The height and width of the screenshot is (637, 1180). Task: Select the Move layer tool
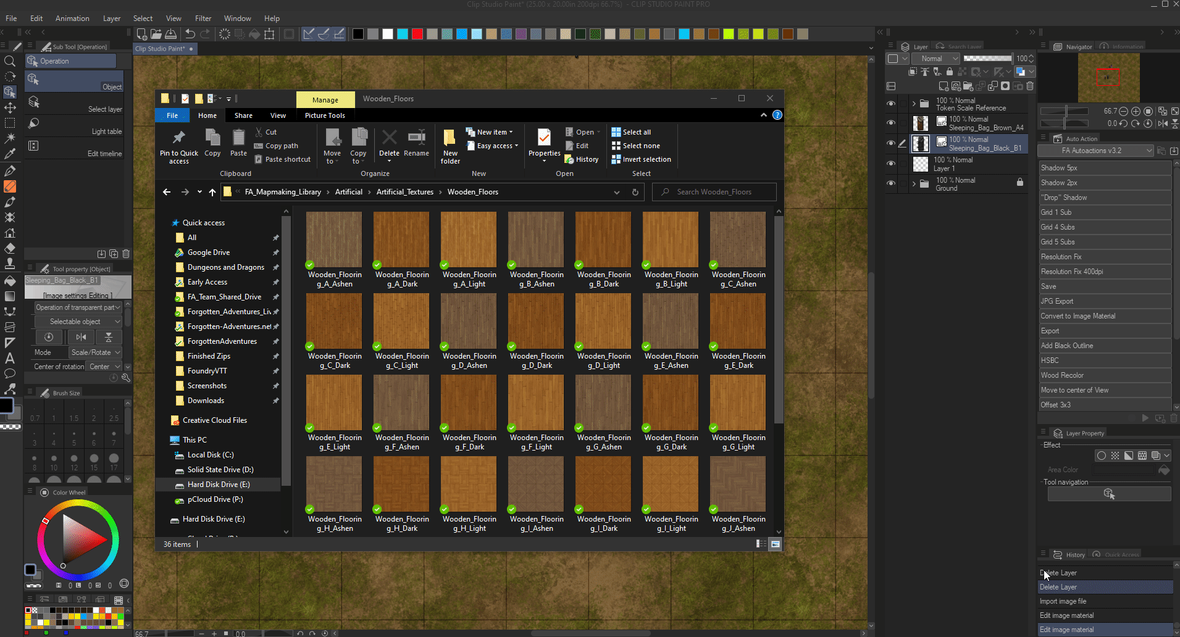[10, 107]
